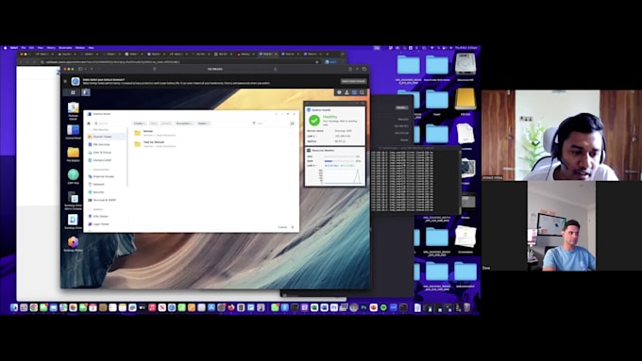Expand the first shared folder row chevron

coord(291,133)
